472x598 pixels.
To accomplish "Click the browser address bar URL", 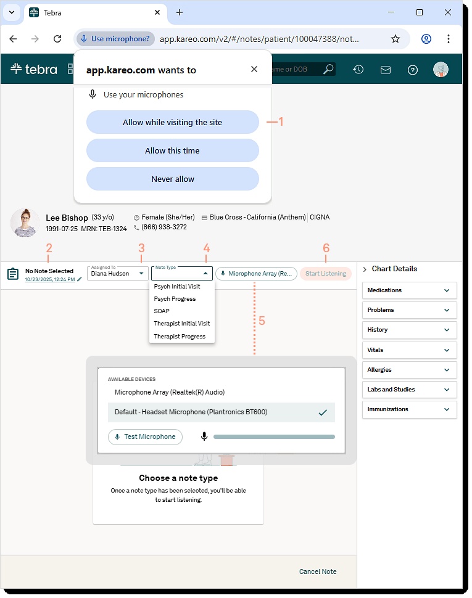I will tap(259, 39).
